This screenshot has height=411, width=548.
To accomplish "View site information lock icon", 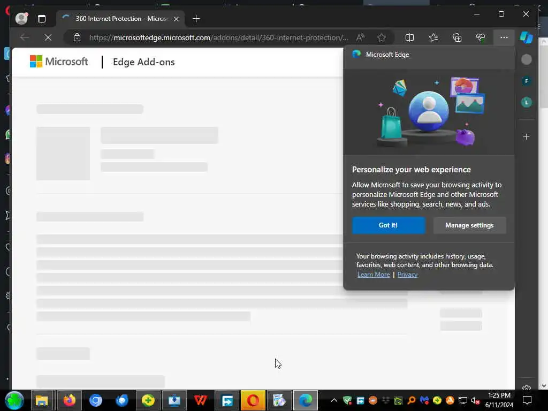I will [x=77, y=37].
